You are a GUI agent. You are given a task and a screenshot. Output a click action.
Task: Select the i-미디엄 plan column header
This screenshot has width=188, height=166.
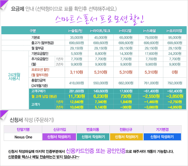click(126, 31)
